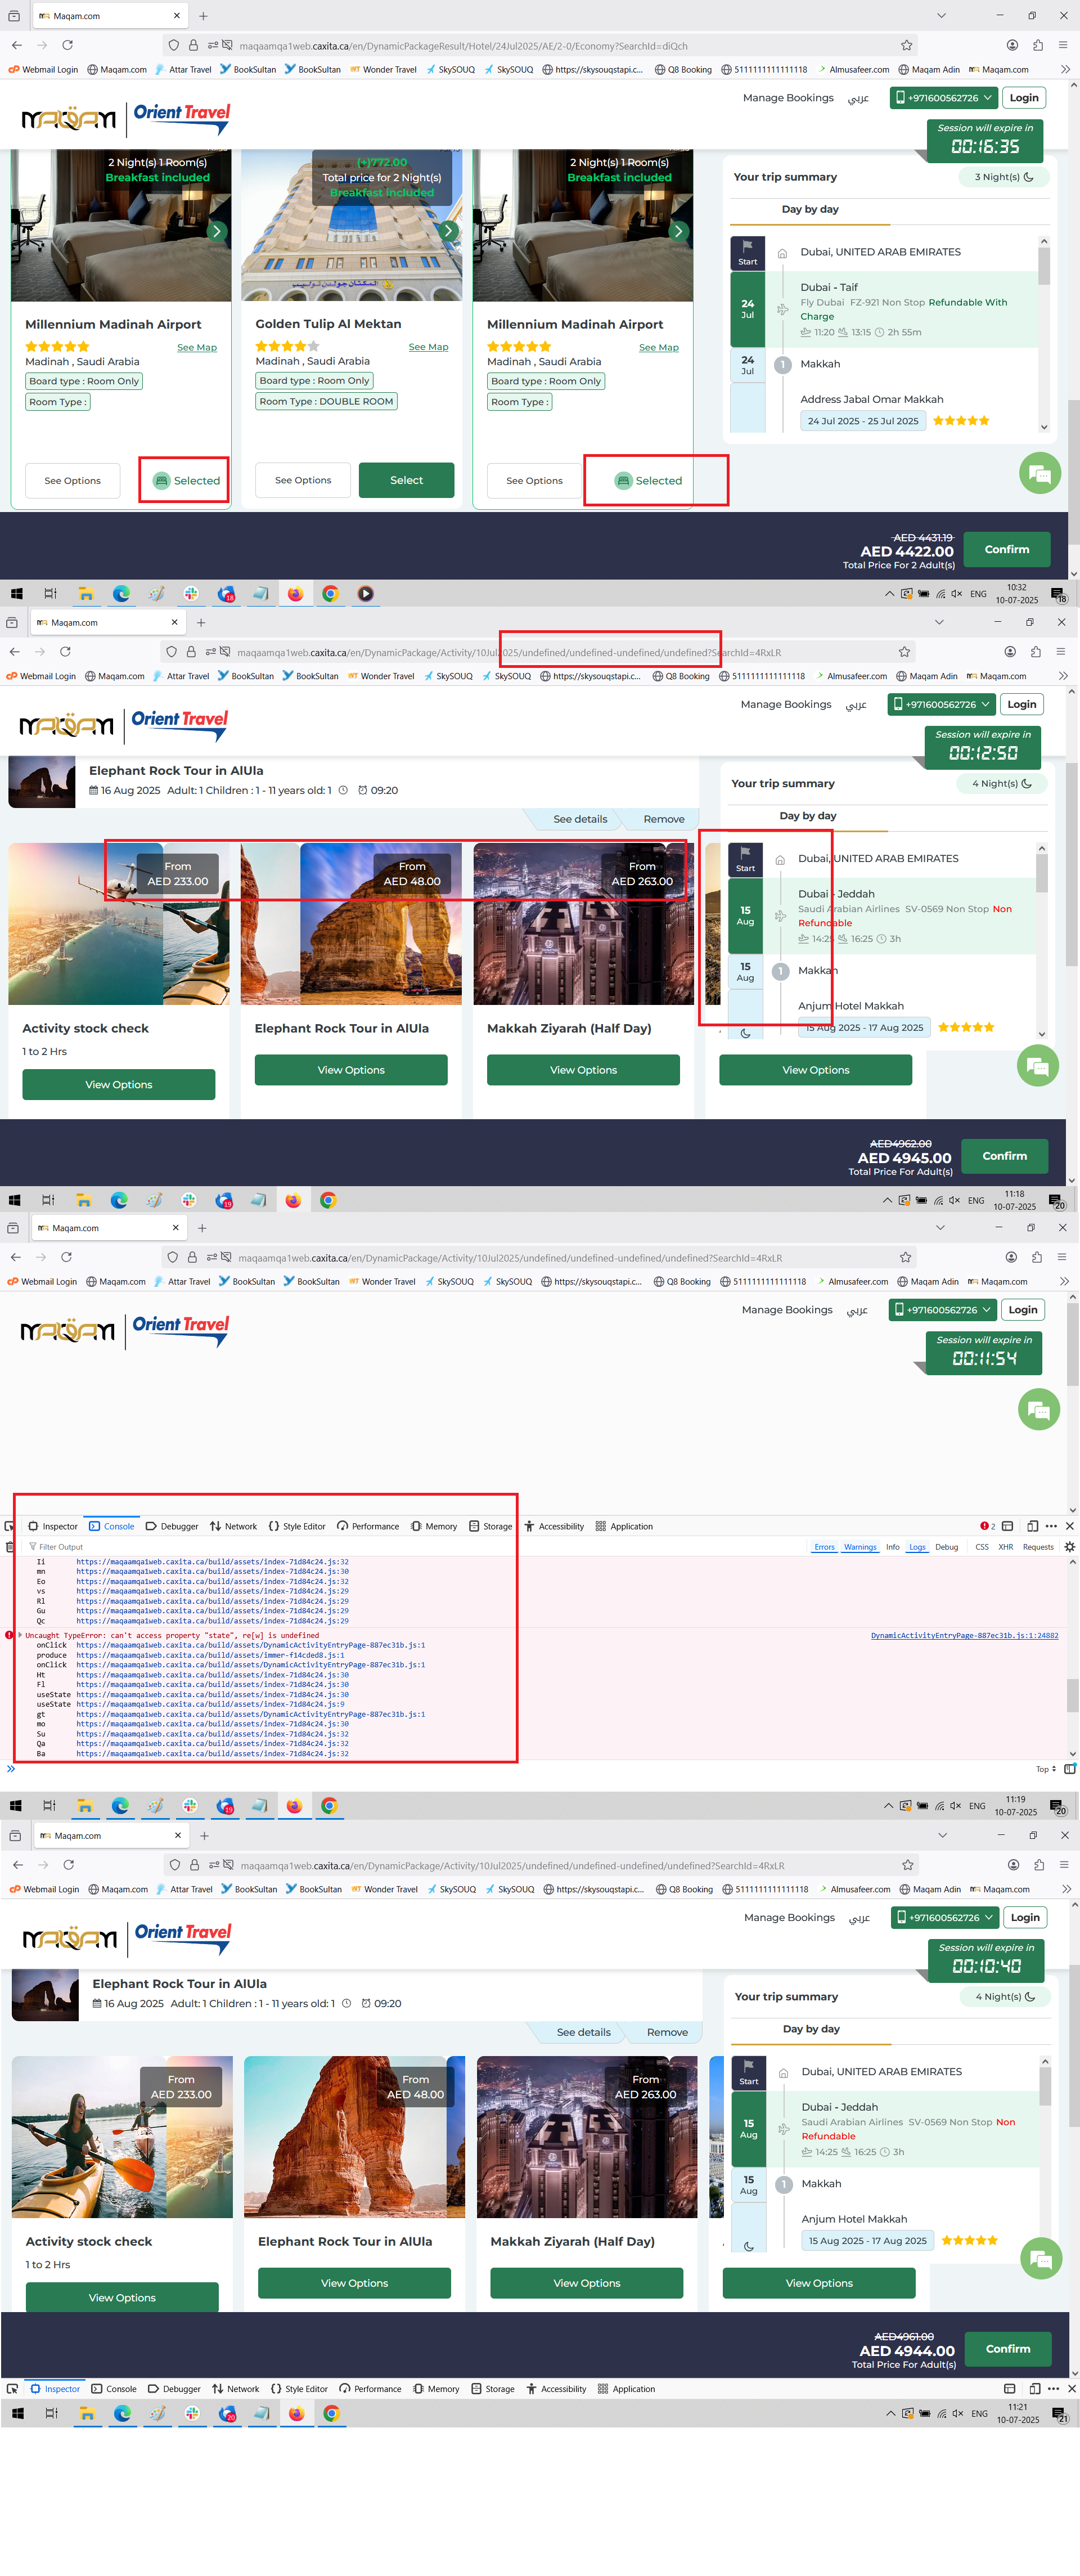The width and height of the screenshot is (1080, 2576).
Task: Toggle the Errors filter in console
Action: pos(824,1547)
